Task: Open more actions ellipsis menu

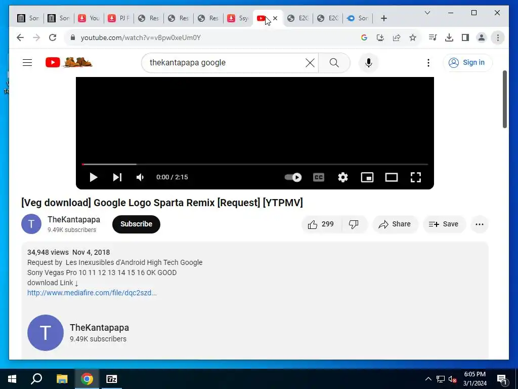Action: 480,224
